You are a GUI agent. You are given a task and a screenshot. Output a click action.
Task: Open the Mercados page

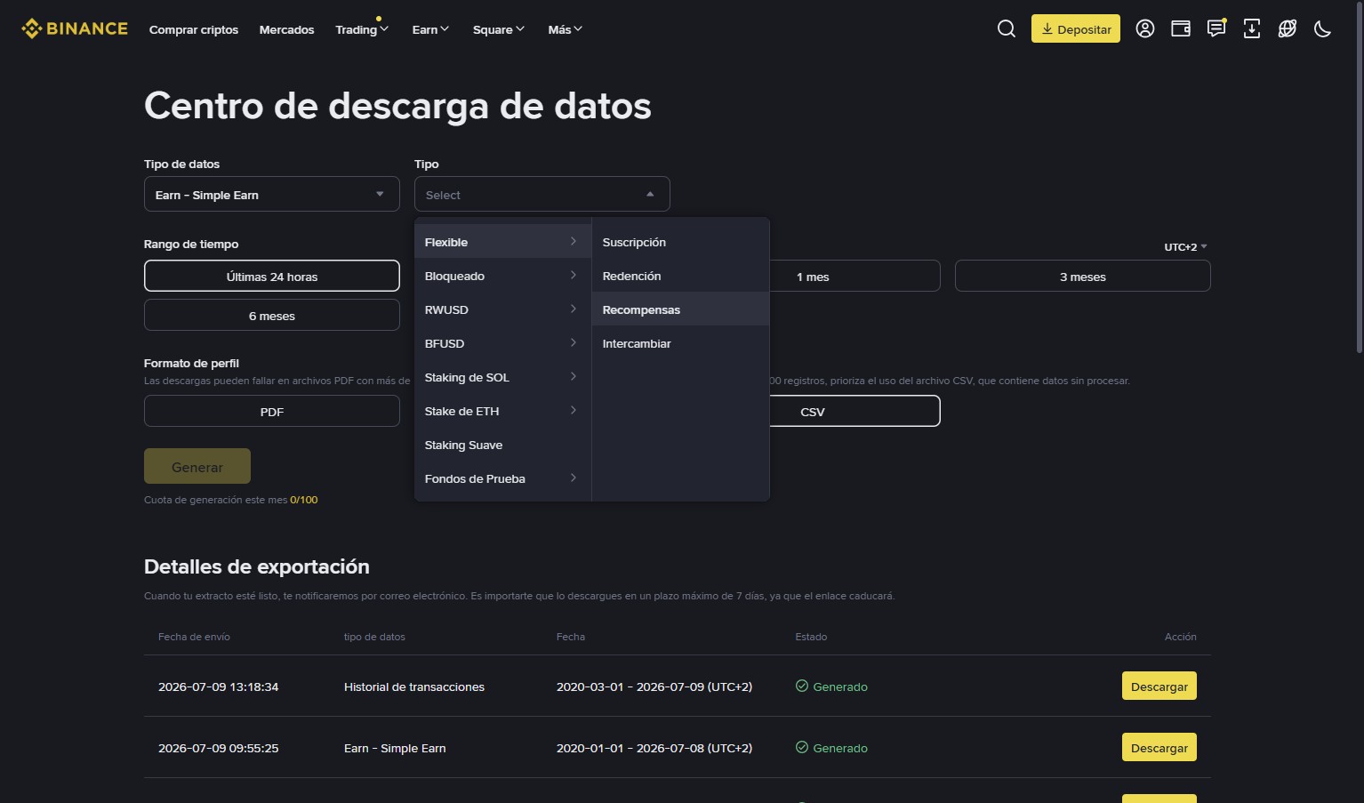(286, 29)
